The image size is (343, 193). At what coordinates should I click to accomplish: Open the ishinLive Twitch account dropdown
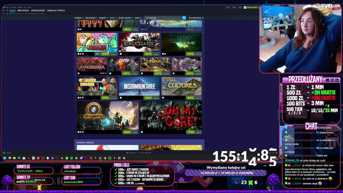click(x=252, y=8)
